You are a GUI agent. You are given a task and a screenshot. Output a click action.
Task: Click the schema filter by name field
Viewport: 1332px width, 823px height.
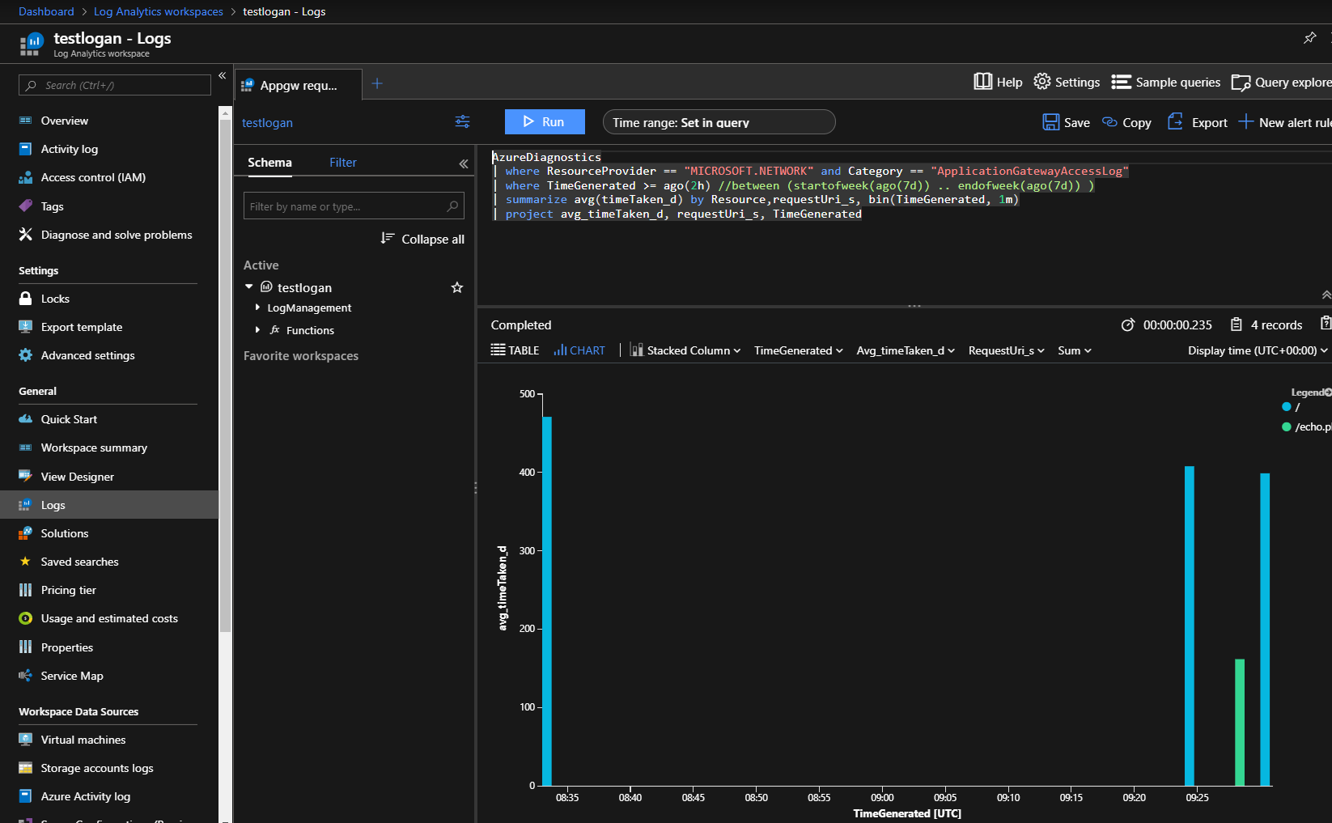coord(346,206)
